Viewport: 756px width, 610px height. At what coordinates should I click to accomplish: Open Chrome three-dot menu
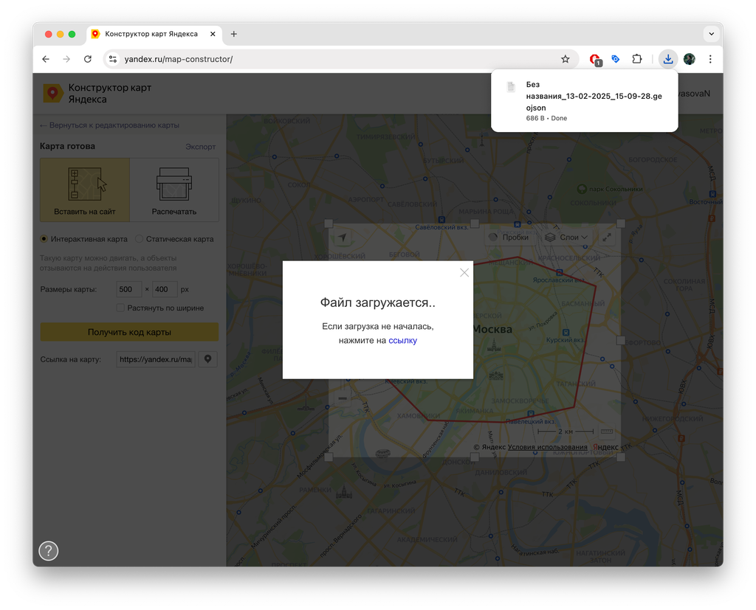(x=709, y=59)
